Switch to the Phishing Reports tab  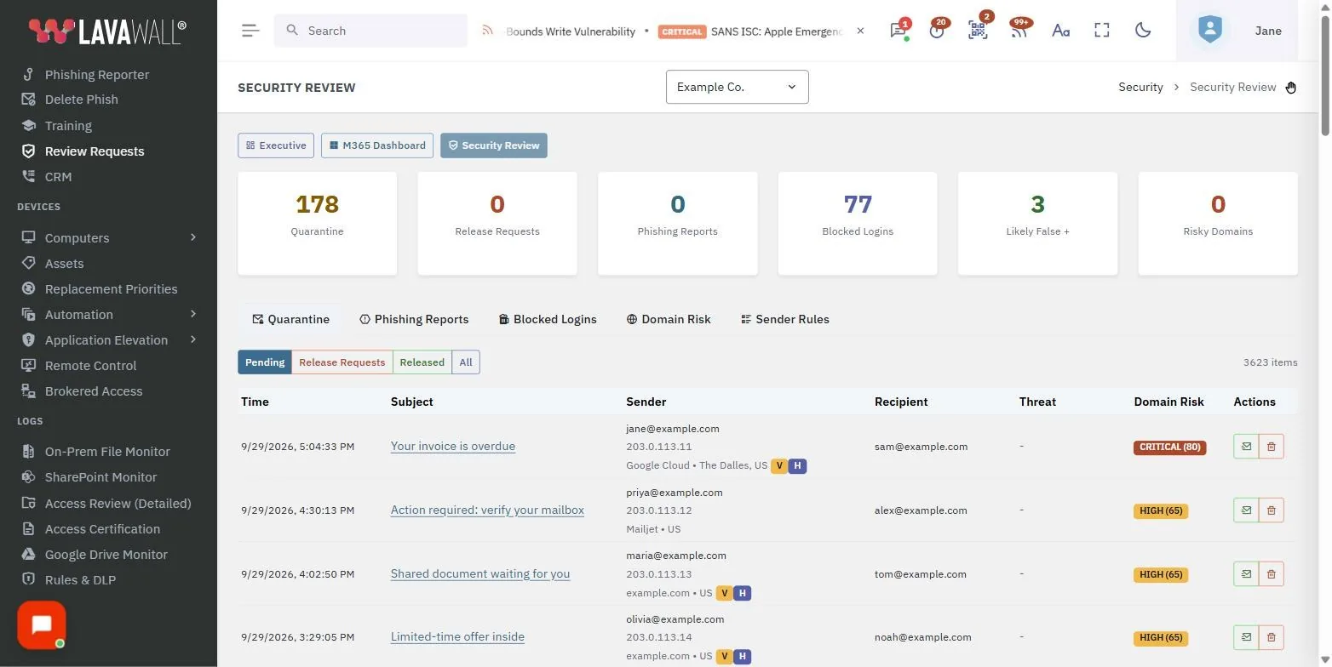click(x=414, y=319)
